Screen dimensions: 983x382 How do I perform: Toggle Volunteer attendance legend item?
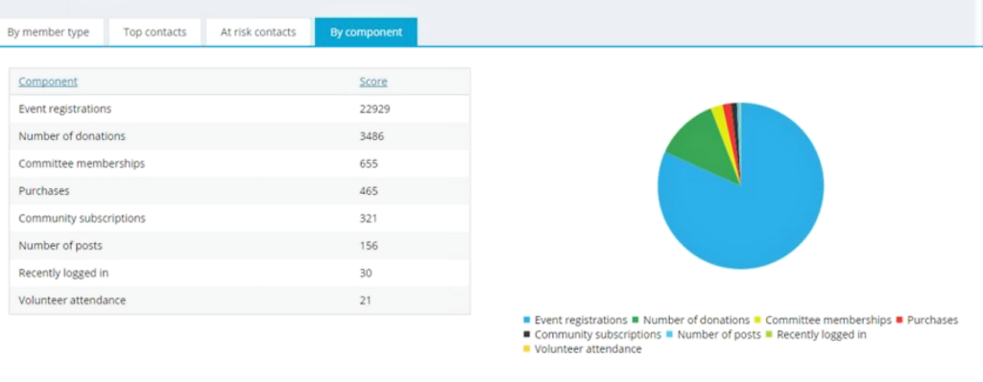[x=583, y=348]
